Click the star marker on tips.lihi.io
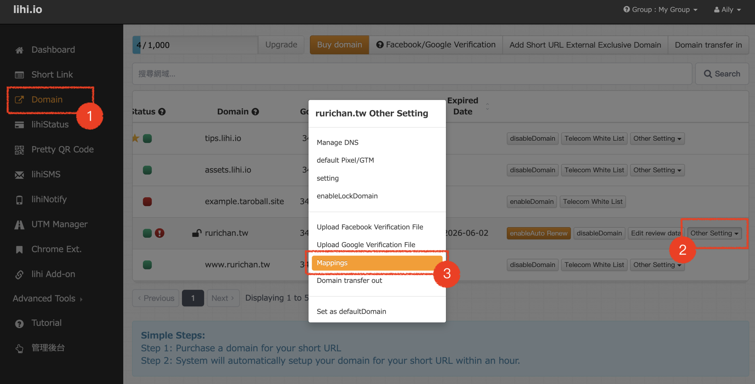755x384 pixels. pyautogui.click(x=135, y=138)
